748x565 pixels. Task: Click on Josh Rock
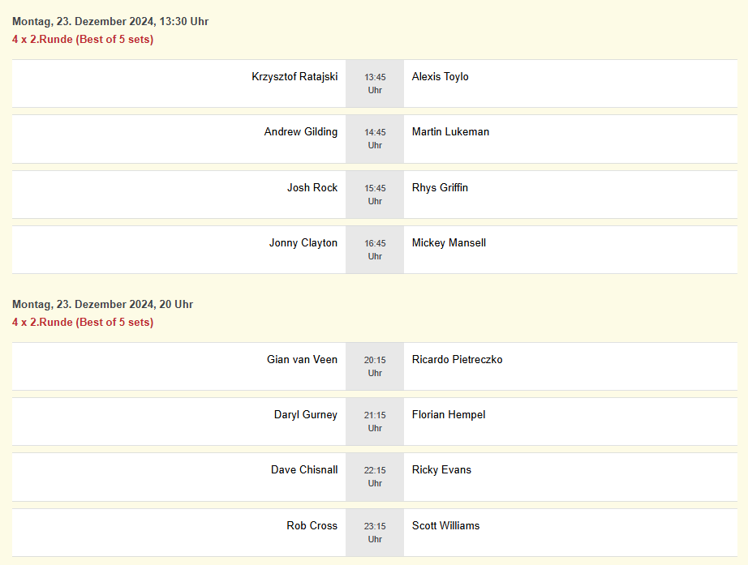(312, 188)
